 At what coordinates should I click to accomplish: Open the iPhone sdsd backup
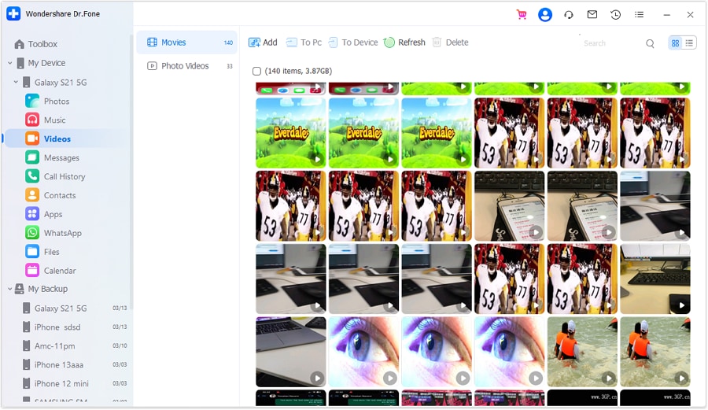[x=75, y=327]
